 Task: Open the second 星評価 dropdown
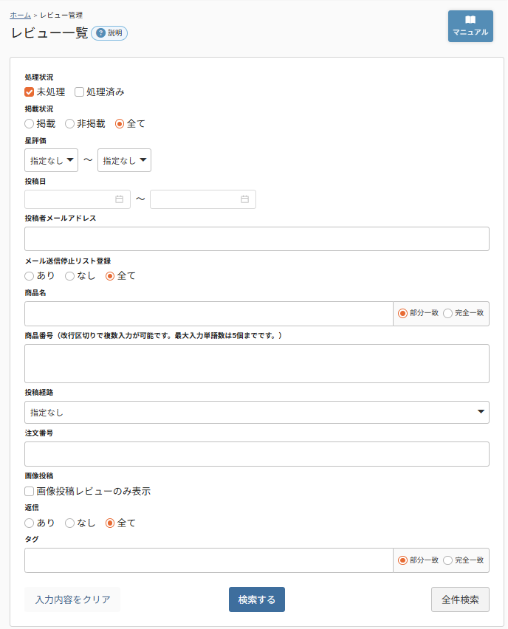tap(124, 159)
